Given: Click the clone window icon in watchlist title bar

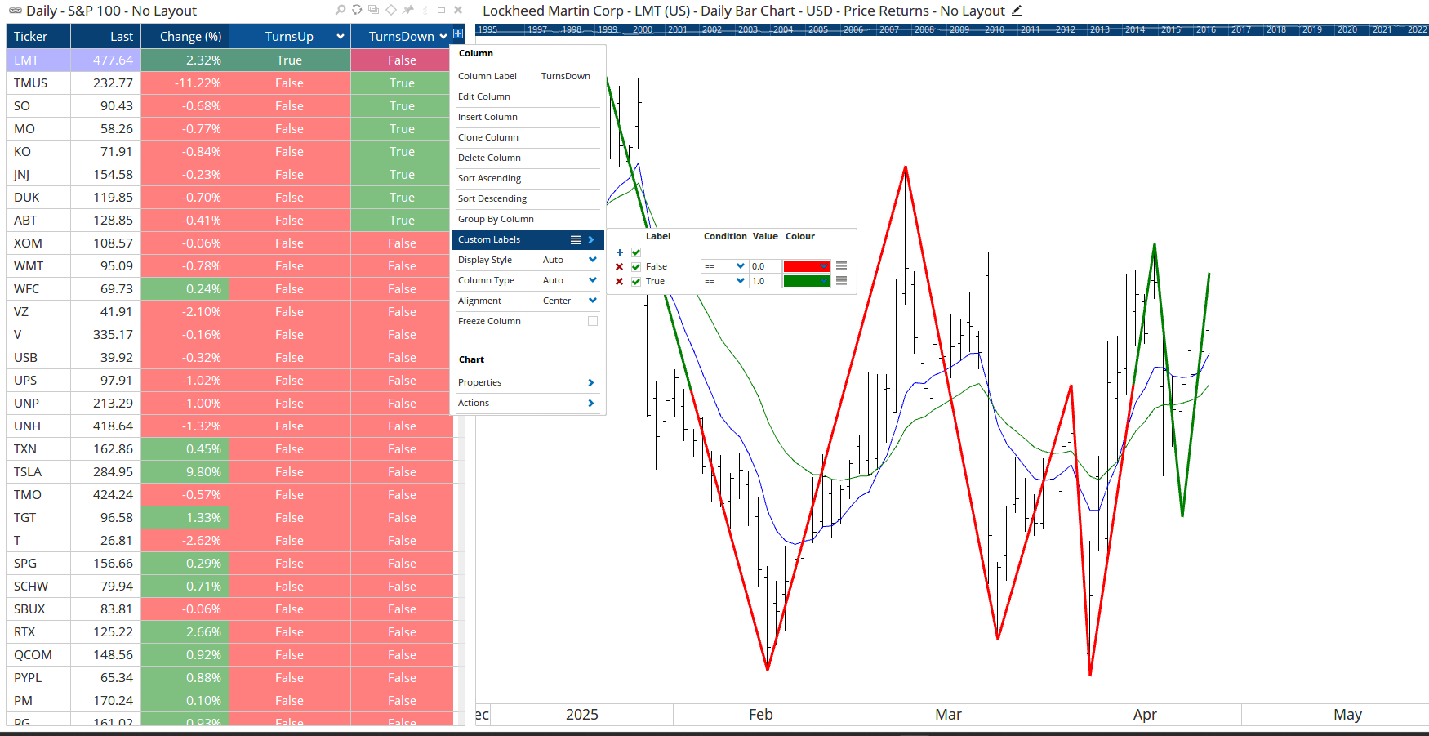Looking at the screenshot, I should [373, 10].
